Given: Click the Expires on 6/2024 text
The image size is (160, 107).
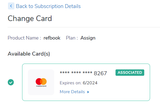Looking at the screenshot, I should point(78,83).
